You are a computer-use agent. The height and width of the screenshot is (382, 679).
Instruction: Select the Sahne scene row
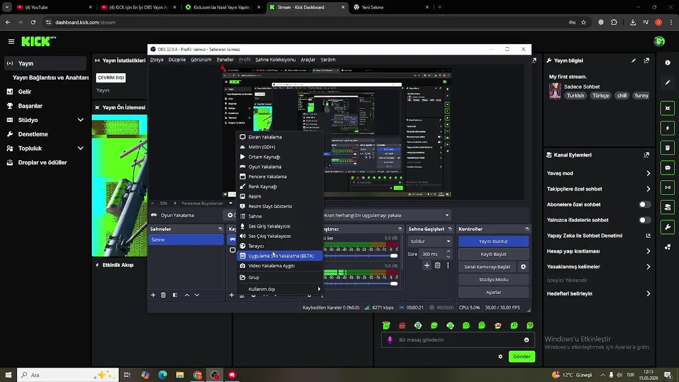click(x=186, y=240)
